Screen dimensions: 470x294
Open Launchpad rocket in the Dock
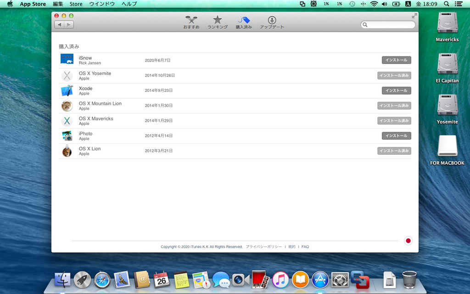click(x=83, y=280)
